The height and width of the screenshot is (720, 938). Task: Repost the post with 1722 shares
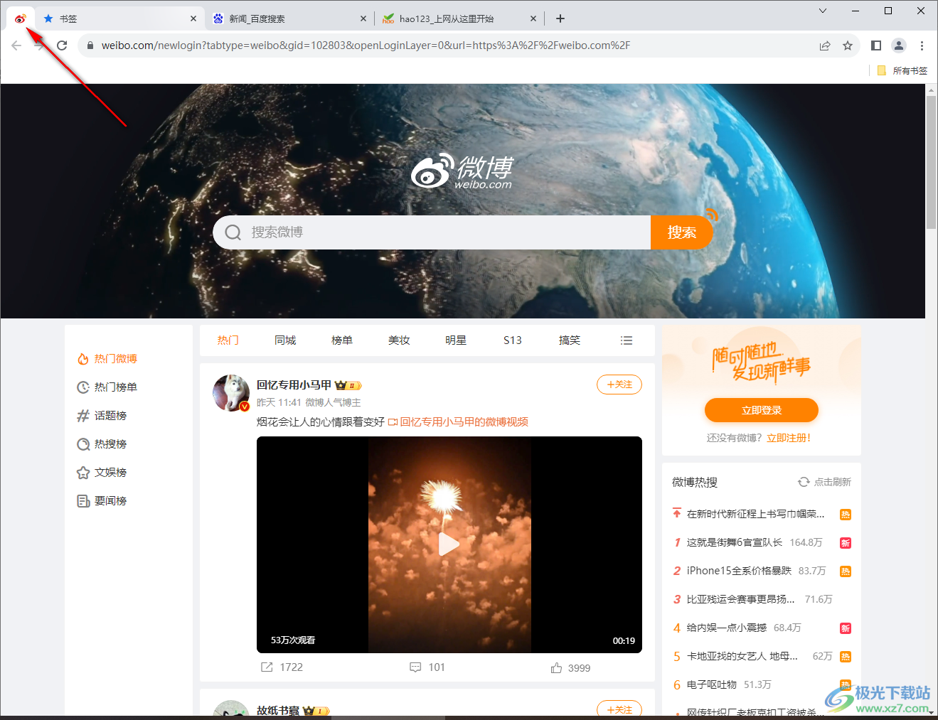point(282,667)
